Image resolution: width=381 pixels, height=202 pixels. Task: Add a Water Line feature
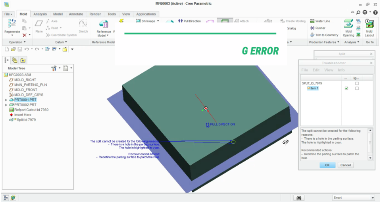tap(320, 21)
